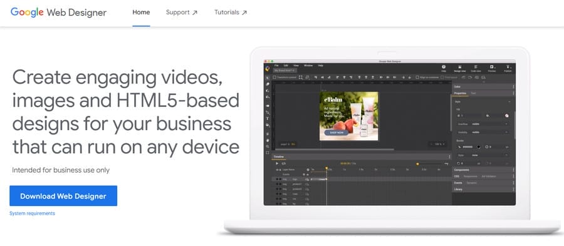
Task: Click the Web Designer app logo icon
Action: pos(267,68)
